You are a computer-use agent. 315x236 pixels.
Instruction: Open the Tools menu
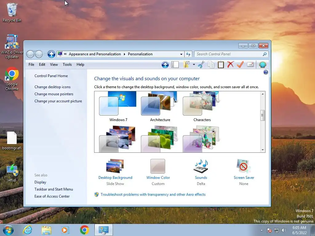pyautogui.click(x=67, y=65)
